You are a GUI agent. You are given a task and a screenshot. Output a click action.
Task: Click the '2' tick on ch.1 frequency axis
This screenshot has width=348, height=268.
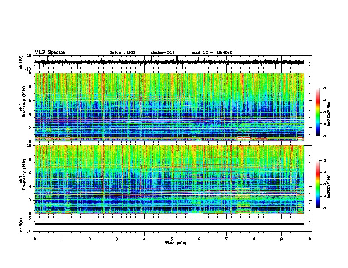pos(30,127)
